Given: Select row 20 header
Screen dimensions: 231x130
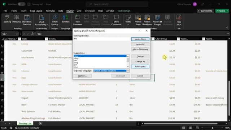Looking at the screenshot, I should point(2,100).
